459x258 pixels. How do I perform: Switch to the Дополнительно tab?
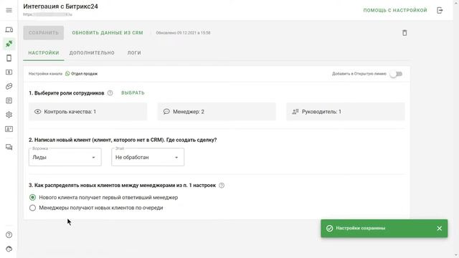pos(92,53)
